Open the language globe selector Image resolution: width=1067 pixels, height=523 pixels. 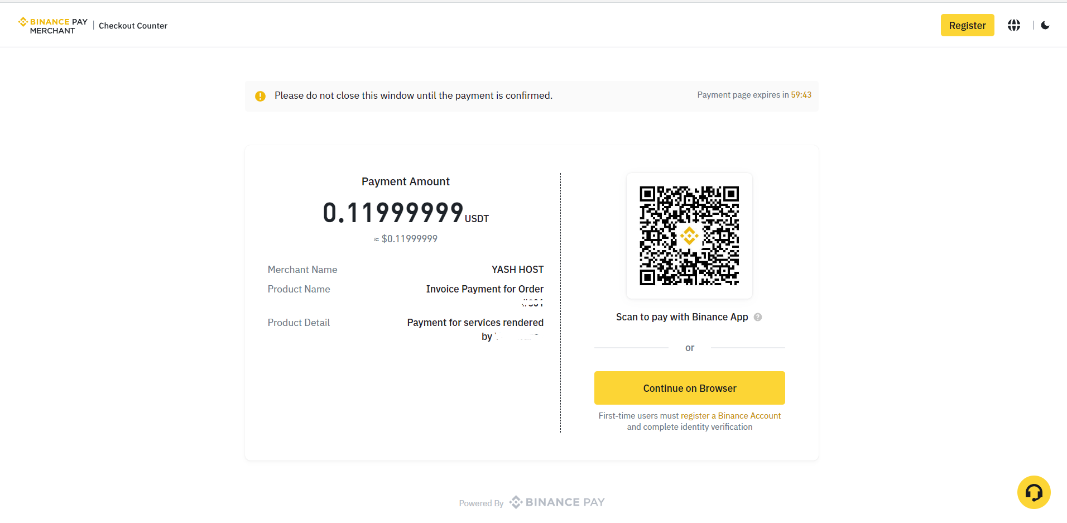click(1014, 25)
